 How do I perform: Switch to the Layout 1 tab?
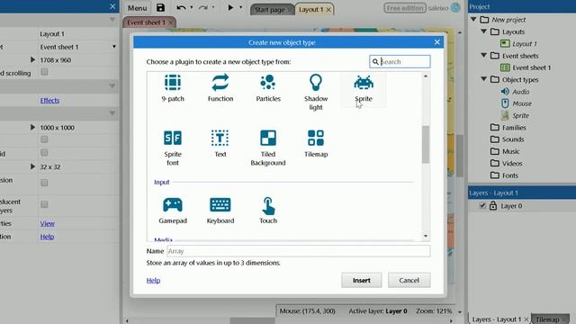[x=310, y=10]
